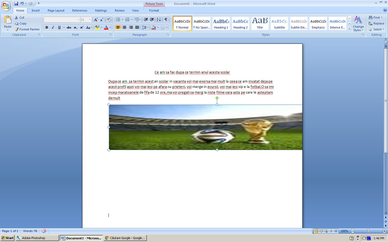The width and height of the screenshot is (388, 242).
Task: Open Change Case dropdown
Action: click(89, 27)
